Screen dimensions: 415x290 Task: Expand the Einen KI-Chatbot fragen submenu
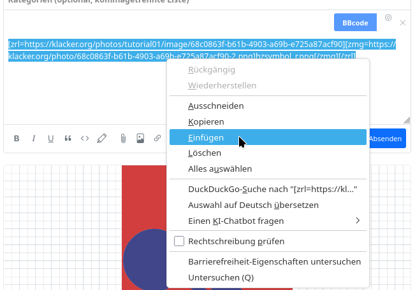268,221
